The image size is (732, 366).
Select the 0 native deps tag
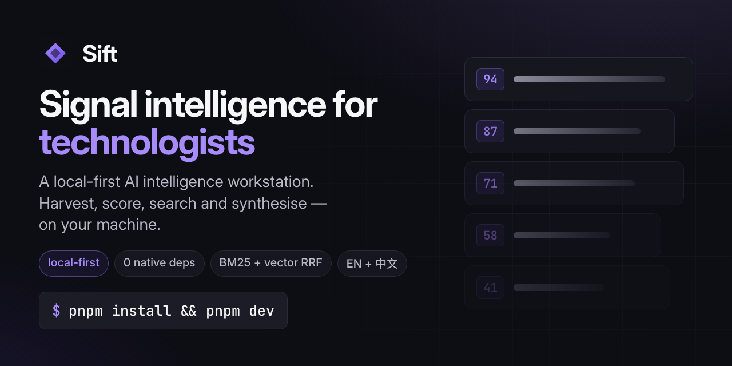[160, 264]
